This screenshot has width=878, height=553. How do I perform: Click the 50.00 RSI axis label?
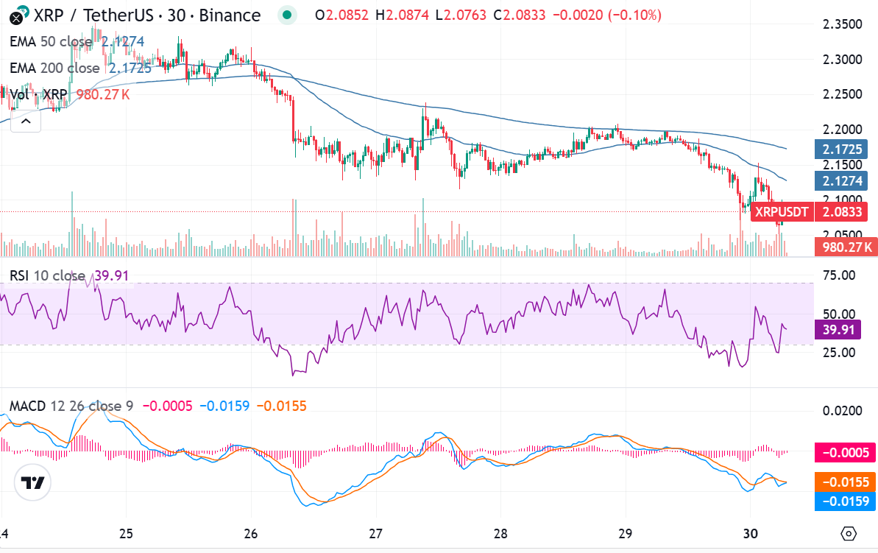click(839, 314)
